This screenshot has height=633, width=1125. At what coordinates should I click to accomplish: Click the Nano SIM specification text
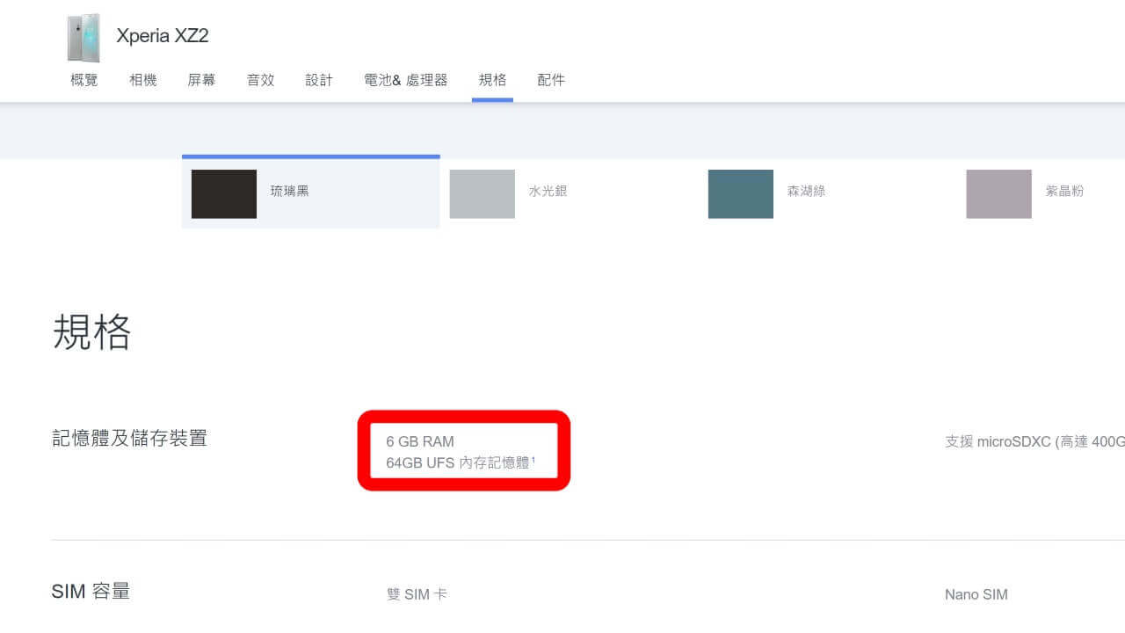tap(976, 595)
